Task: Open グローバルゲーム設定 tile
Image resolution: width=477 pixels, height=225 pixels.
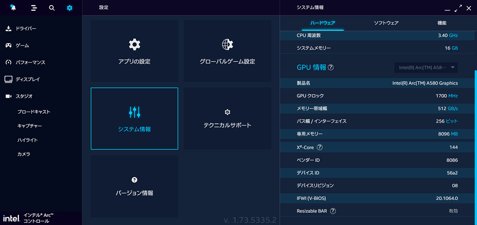Action: [227, 51]
